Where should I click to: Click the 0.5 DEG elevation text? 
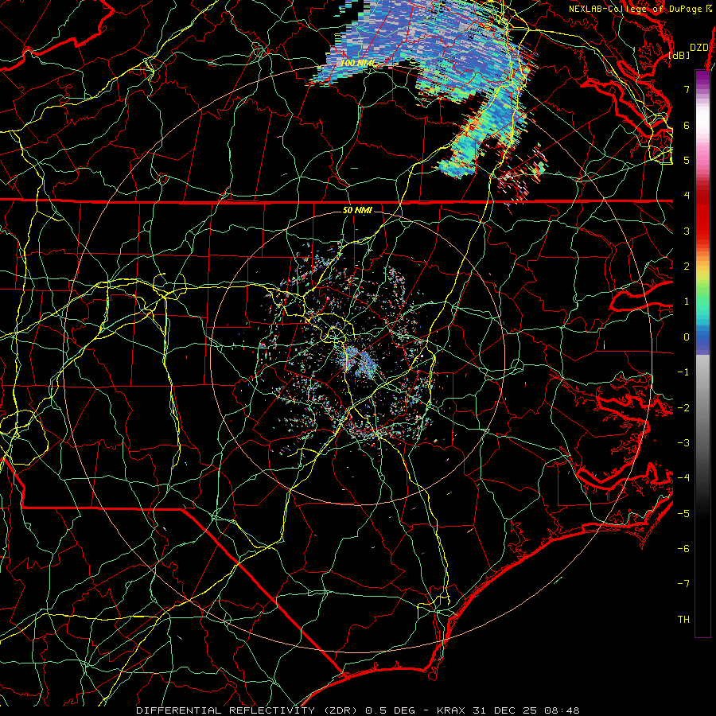pos(391,710)
